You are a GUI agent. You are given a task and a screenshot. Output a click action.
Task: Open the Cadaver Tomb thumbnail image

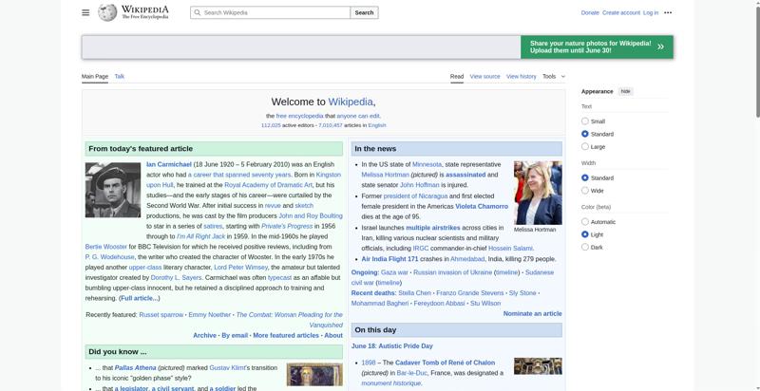[538, 365]
